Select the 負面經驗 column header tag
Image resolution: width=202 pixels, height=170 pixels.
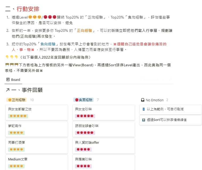click(x=84, y=100)
